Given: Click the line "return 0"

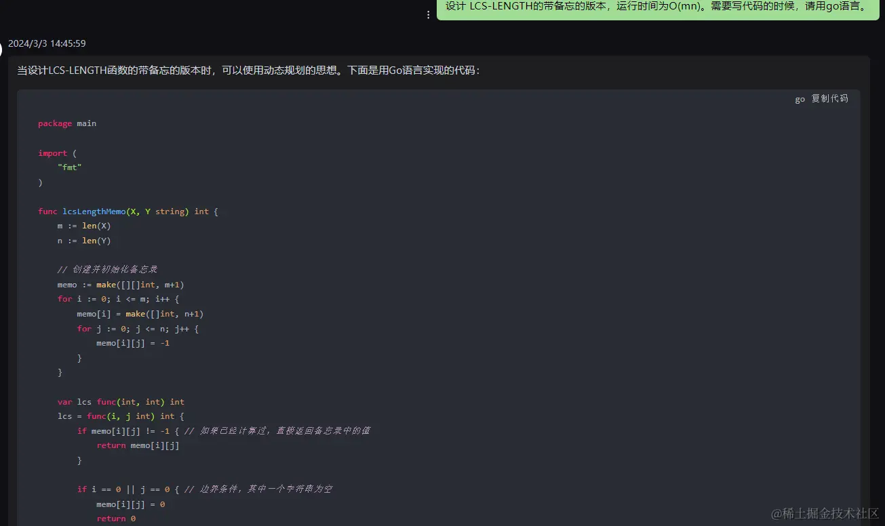Looking at the screenshot, I should coord(116,519).
